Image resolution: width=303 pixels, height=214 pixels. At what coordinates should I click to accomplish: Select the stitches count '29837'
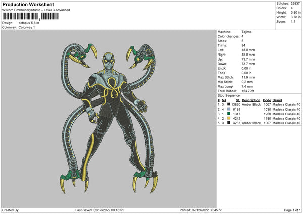click(x=295, y=4)
